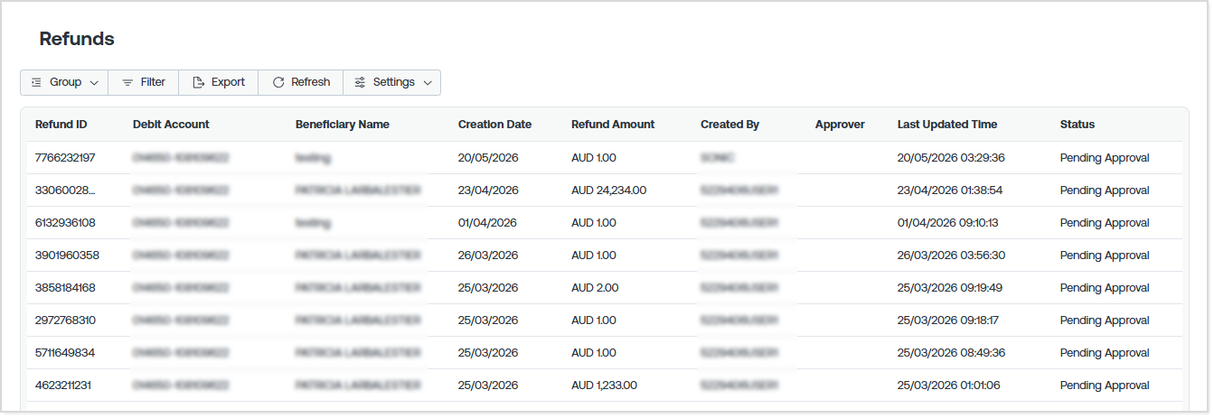Click last updated 26/03/2026 03:56:30
This screenshot has width=1214, height=418.
pyautogui.click(x=951, y=255)
